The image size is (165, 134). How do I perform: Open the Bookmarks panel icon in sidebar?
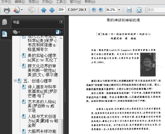(5, 34)
